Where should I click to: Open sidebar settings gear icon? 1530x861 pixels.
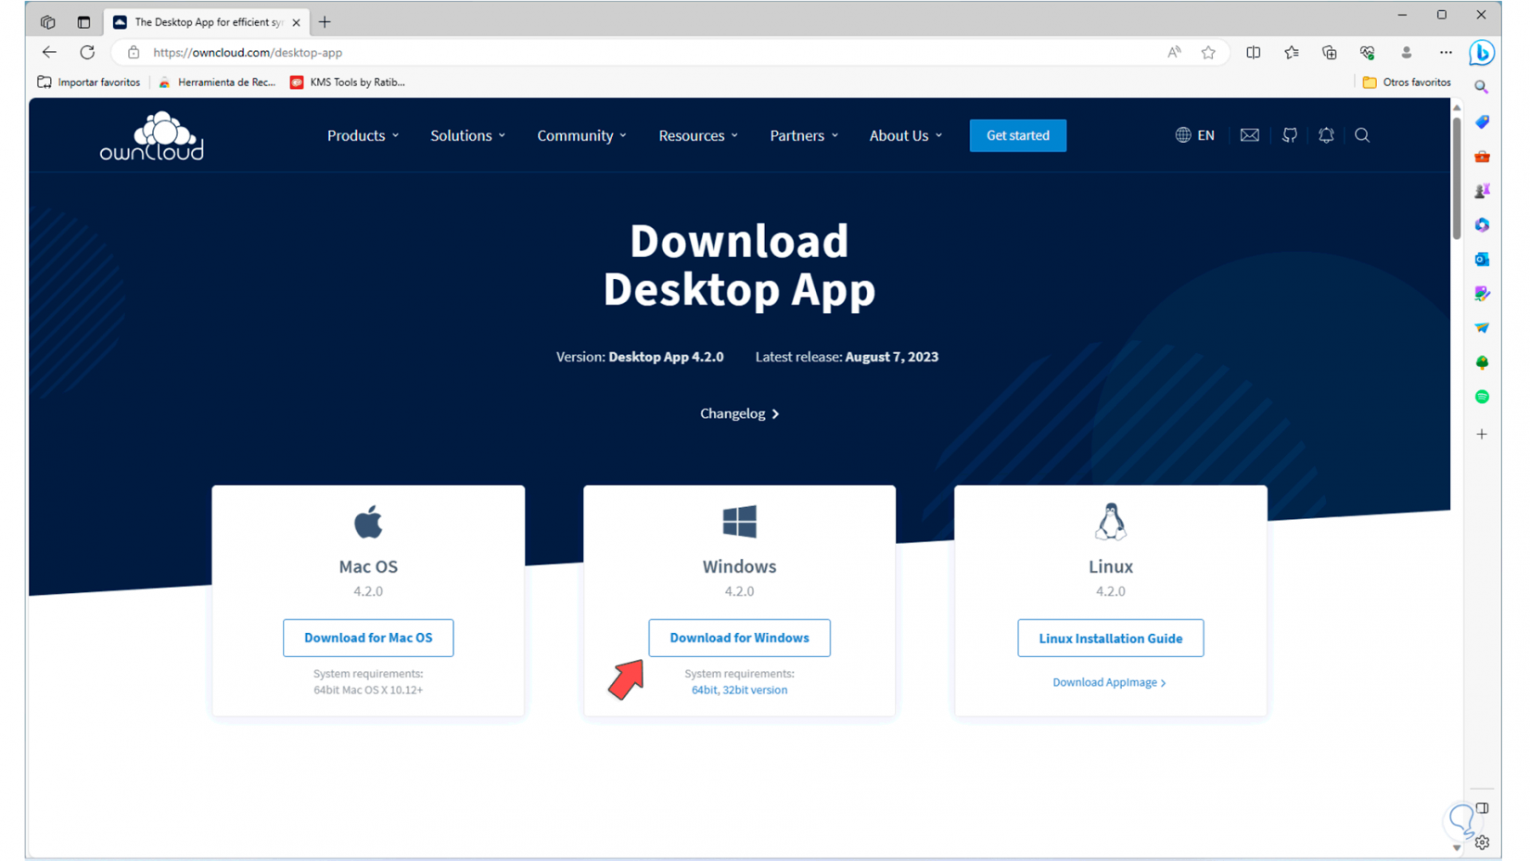click(x=1482, y=842)
